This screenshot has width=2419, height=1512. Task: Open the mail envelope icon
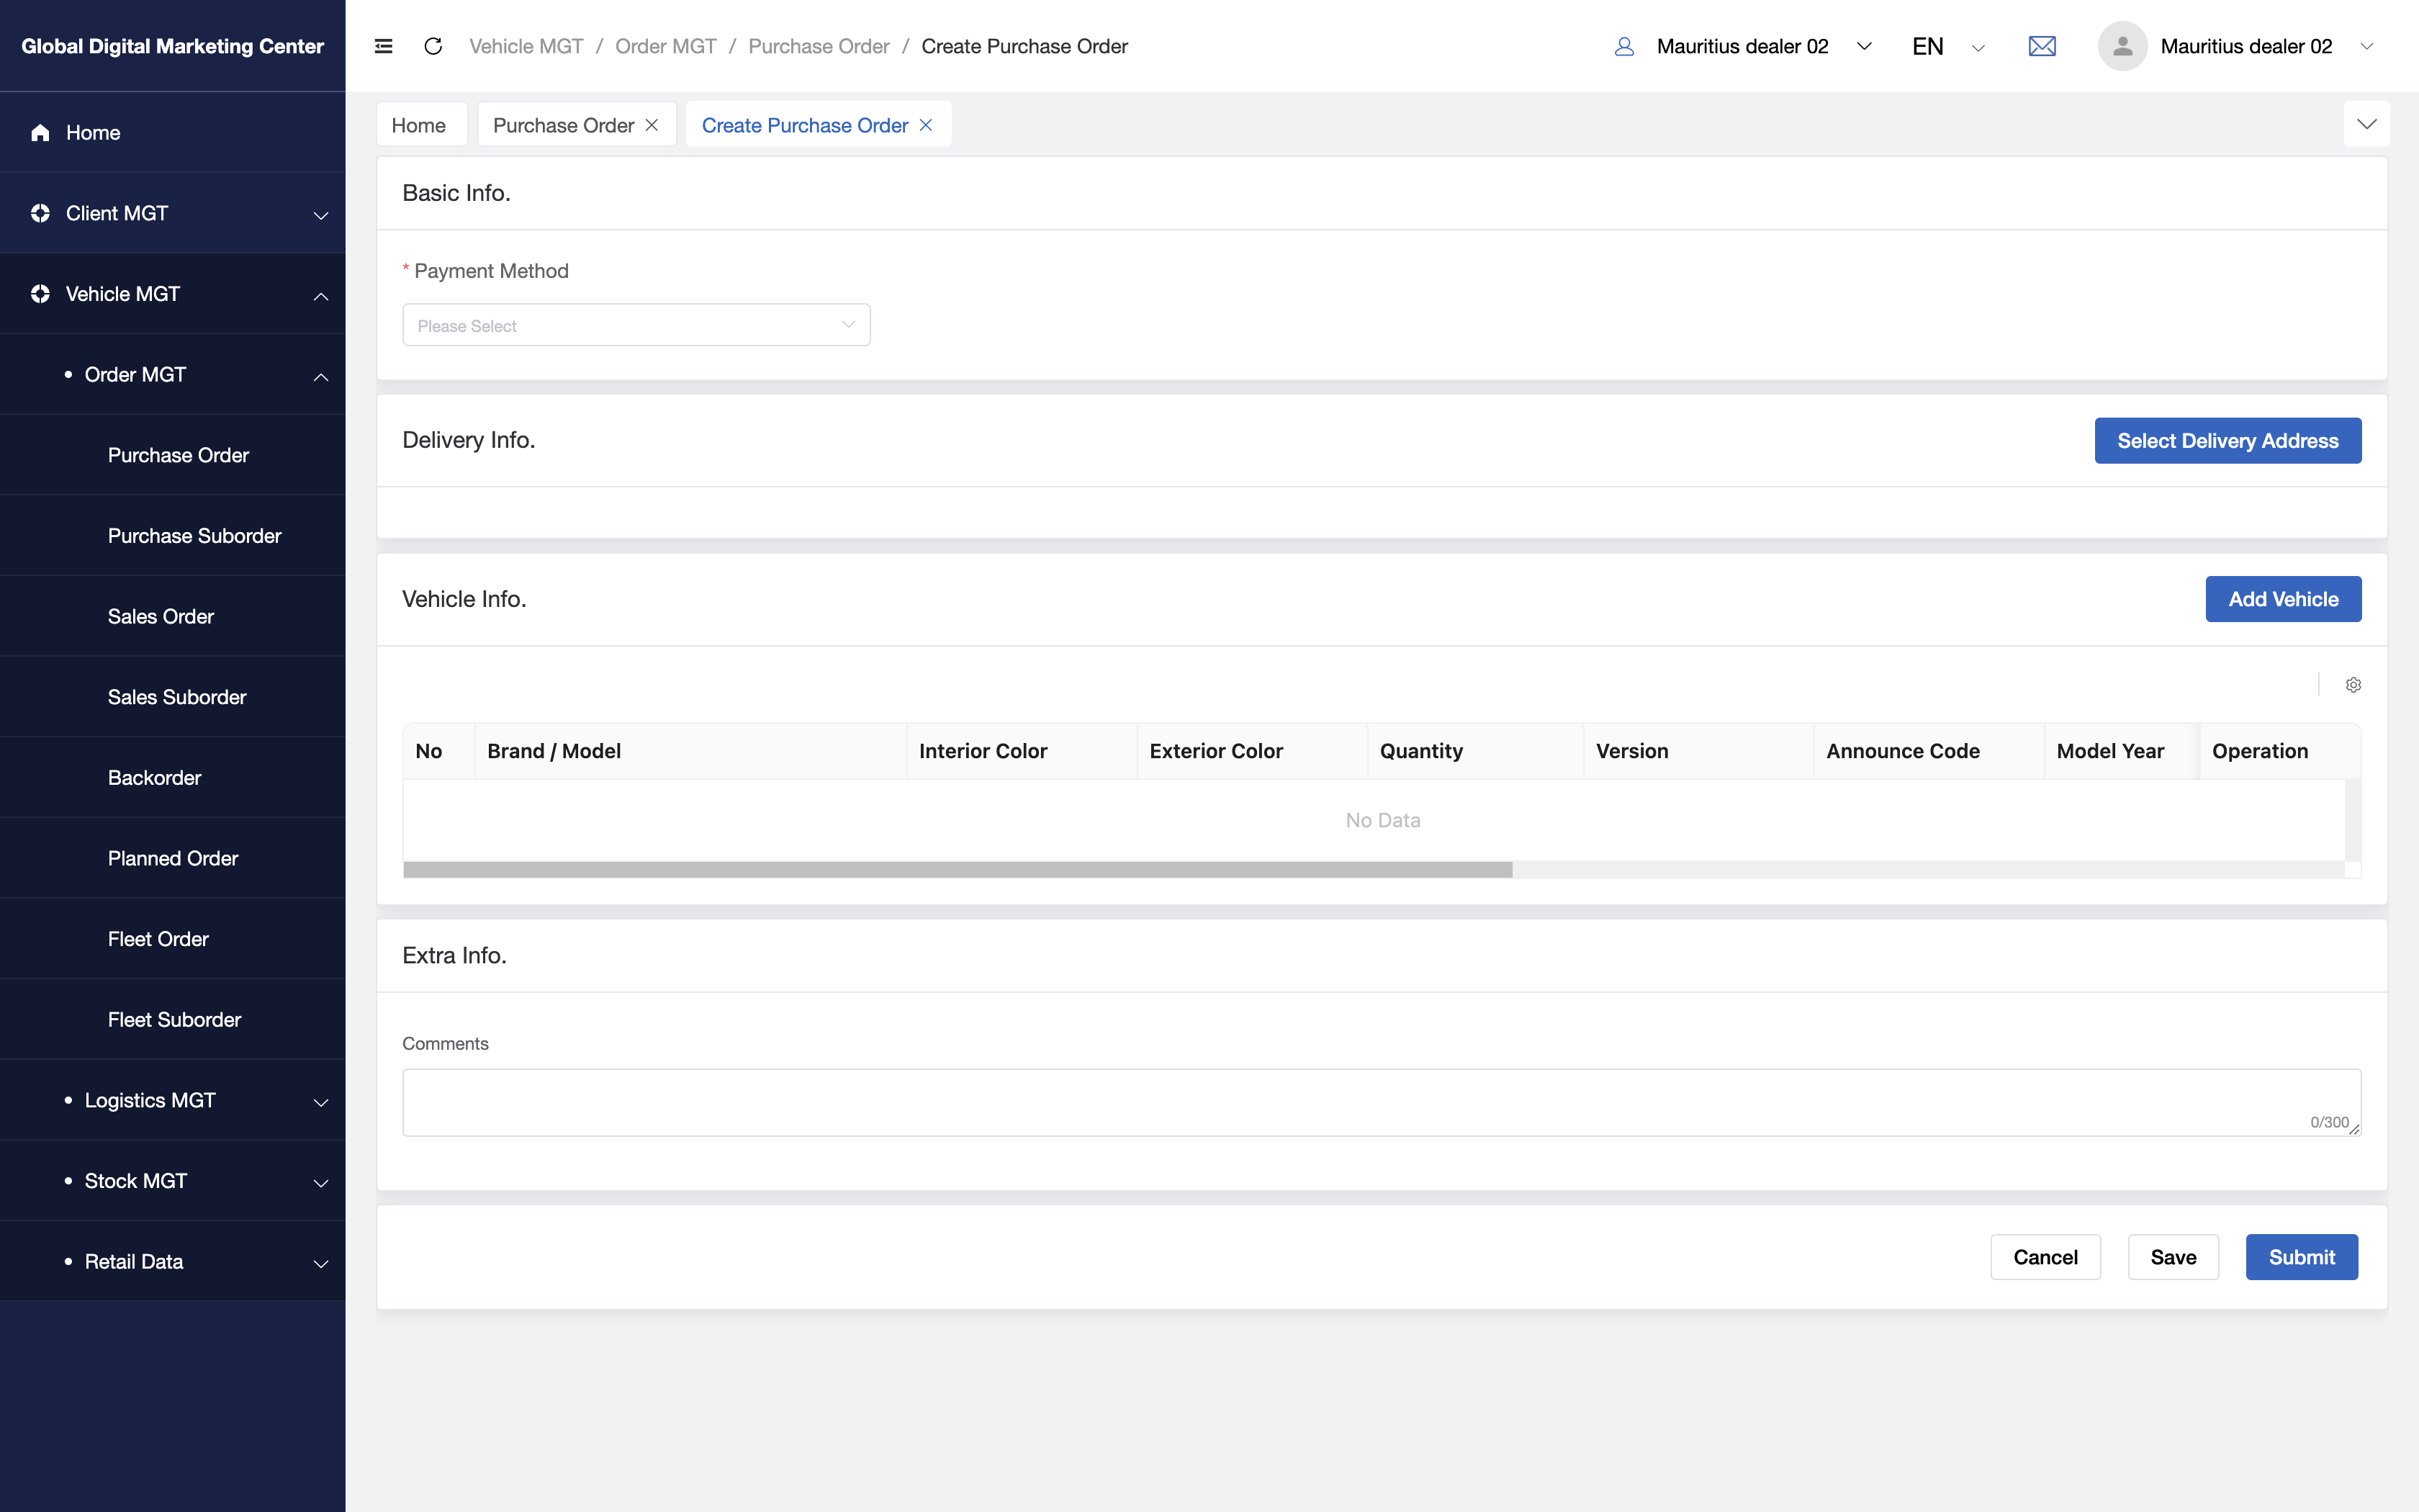[2042, 46]
